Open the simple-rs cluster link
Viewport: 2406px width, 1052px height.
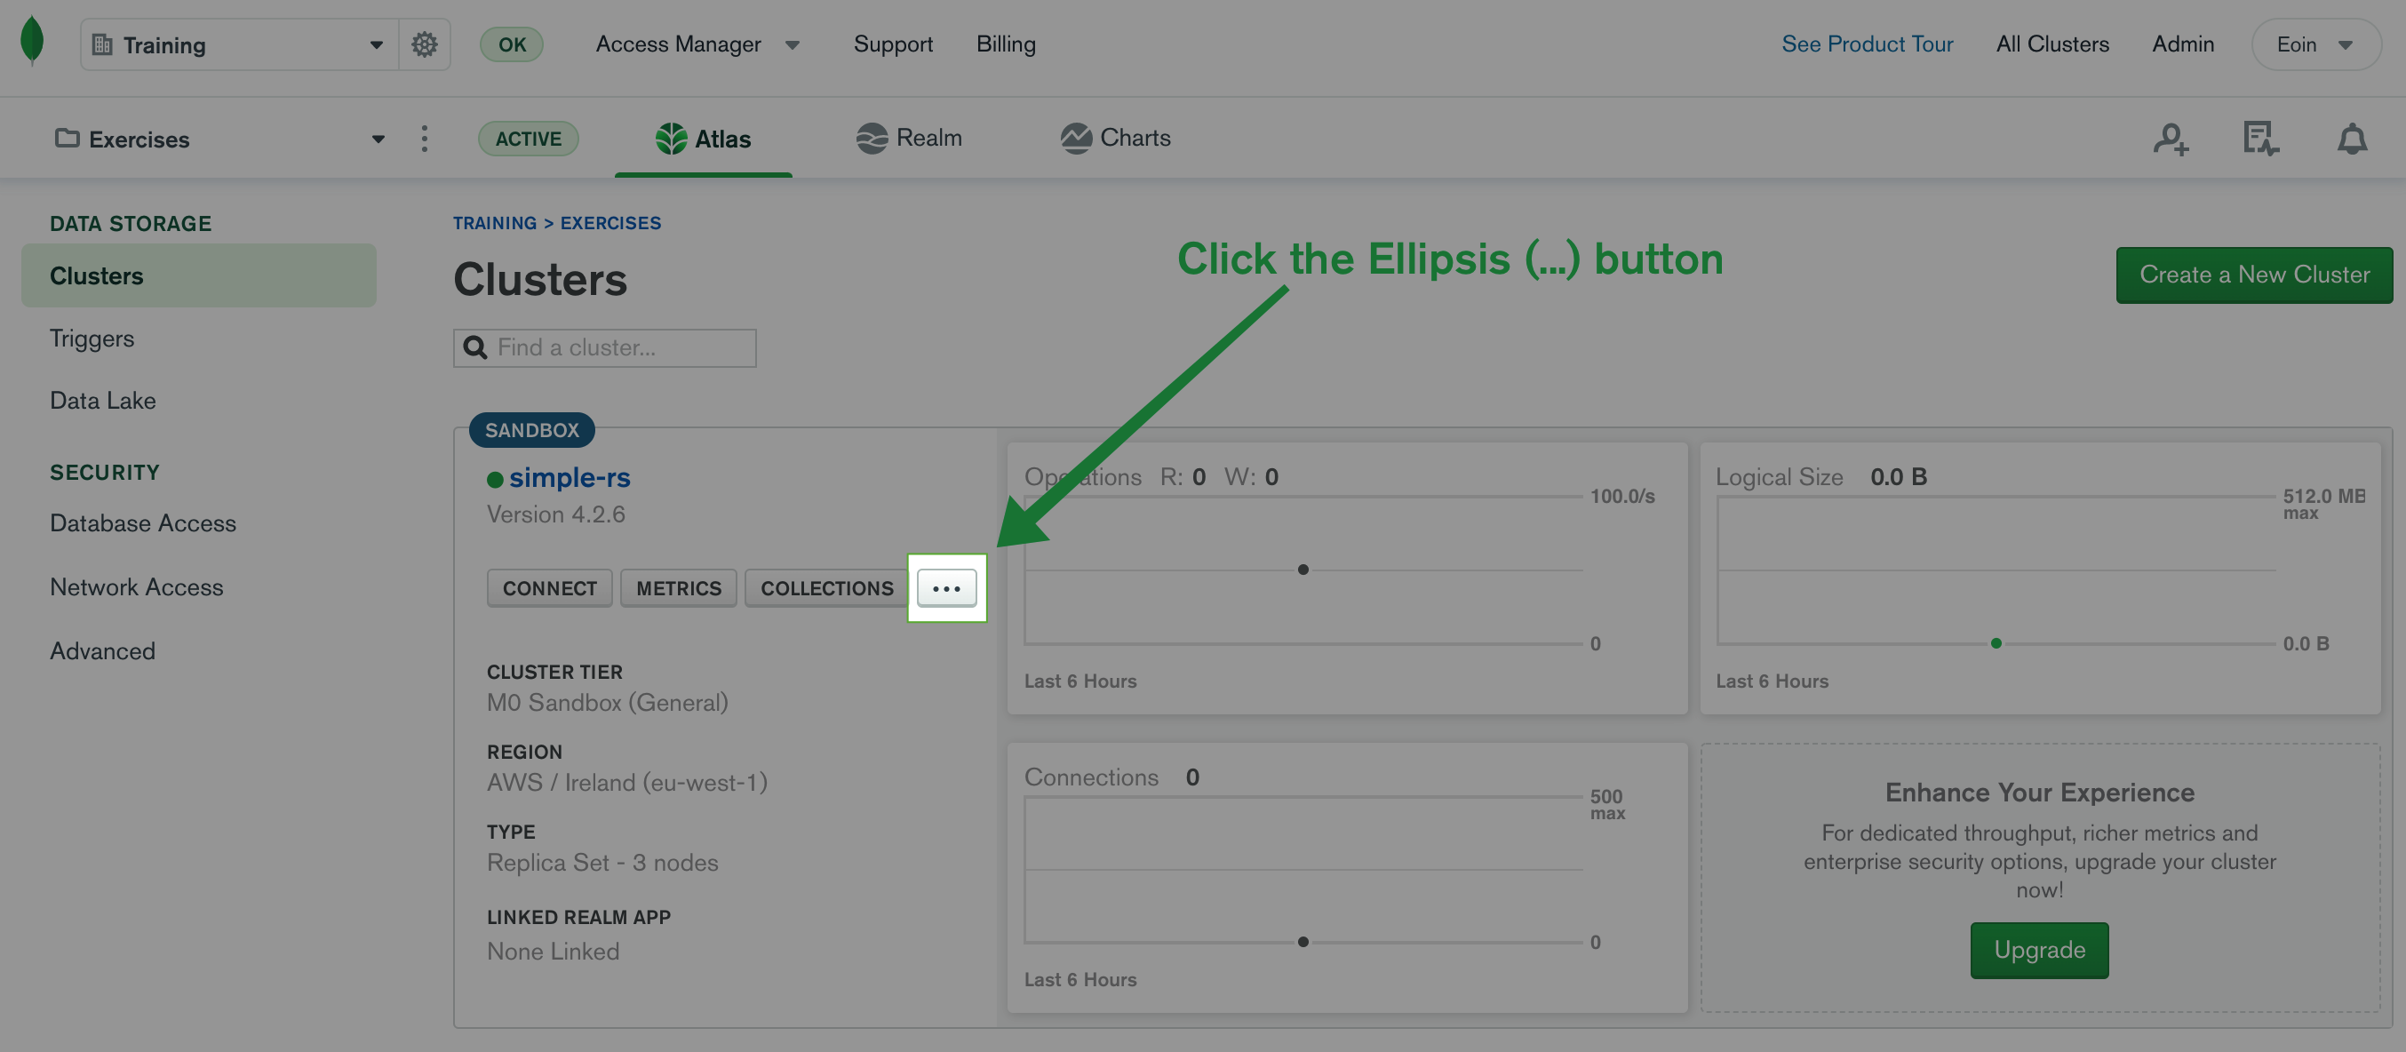click(570, 477)
